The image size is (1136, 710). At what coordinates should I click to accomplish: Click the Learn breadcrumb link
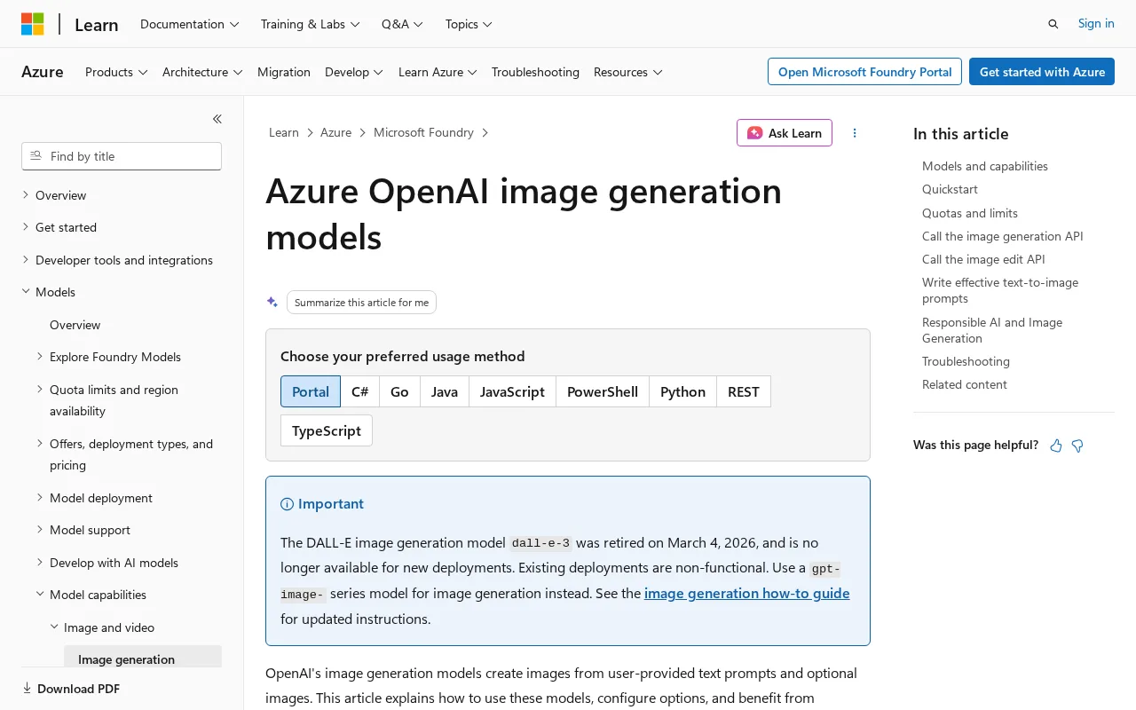(284, 132)
